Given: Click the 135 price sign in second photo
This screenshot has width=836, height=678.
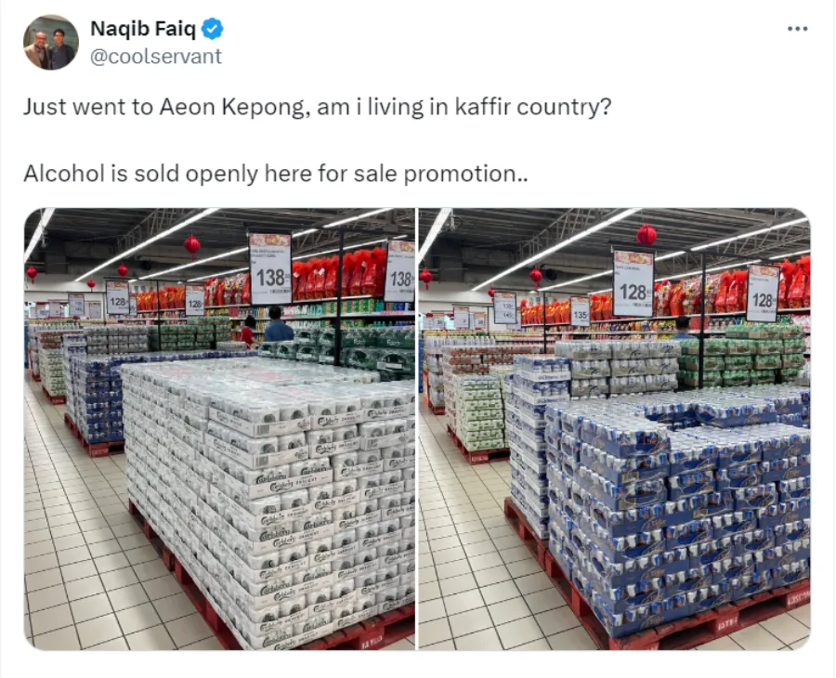Looking at the screenshot, I should [580, 310].
